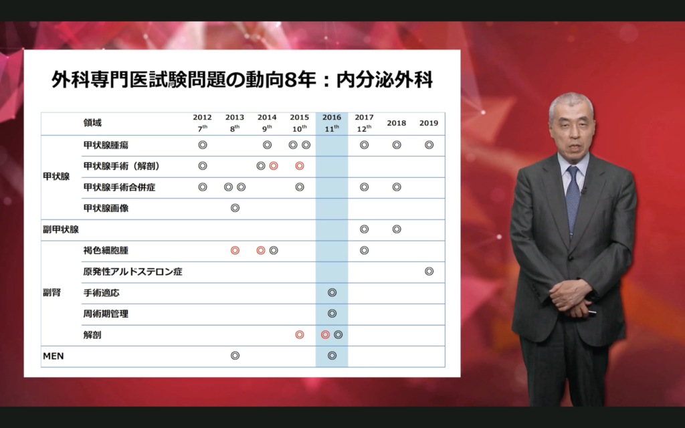
Task: Click the red circle in 褐色細胞腫 under 2013
Action: (235, 250)
